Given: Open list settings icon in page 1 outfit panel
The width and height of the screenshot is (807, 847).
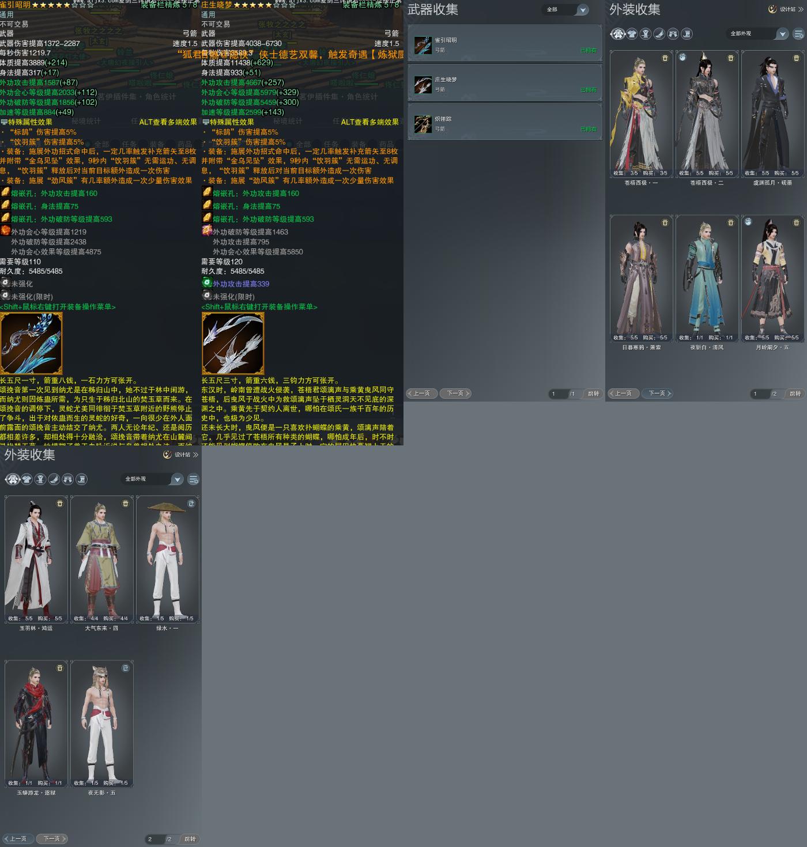Looking at the screenshot, I should [798, 34].
